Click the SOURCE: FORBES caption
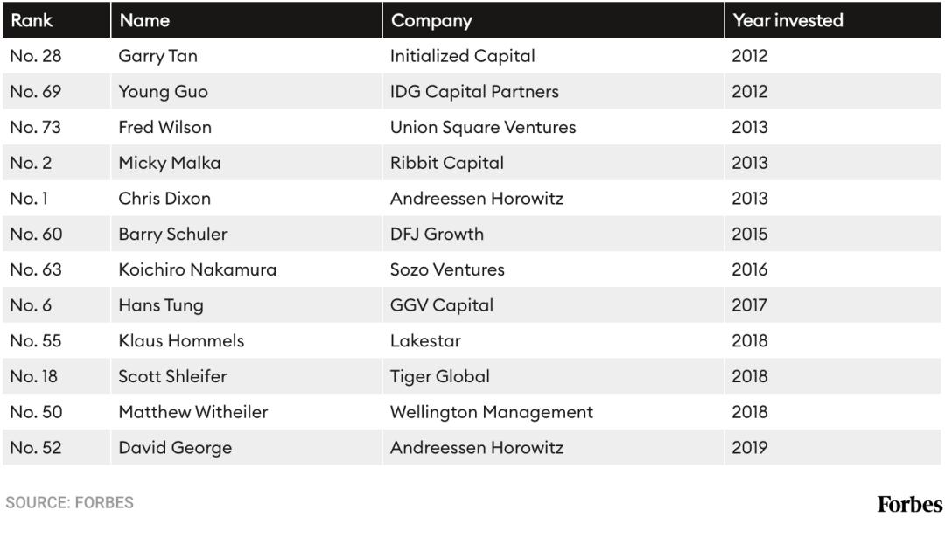 [70, 503]
